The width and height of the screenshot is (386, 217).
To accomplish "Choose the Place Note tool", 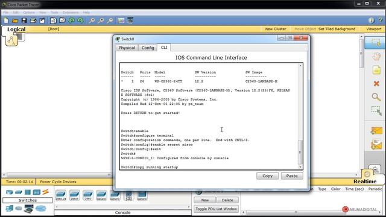I will (x=376, y=71).
